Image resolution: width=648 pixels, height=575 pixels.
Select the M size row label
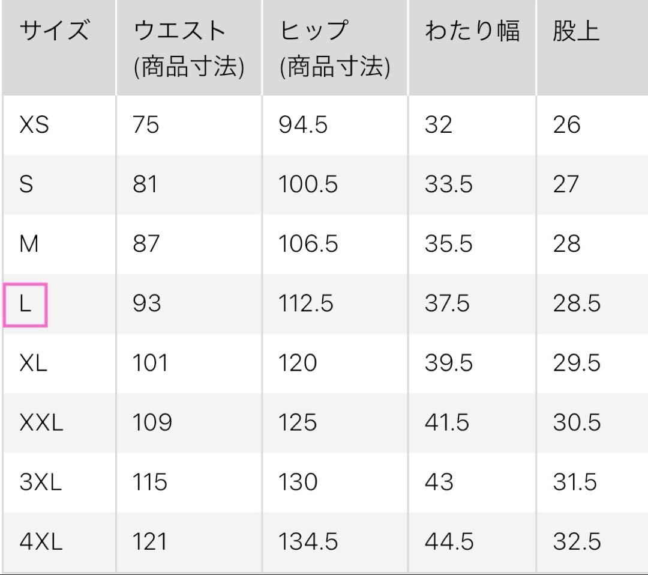pyautogui.click(x=29, y=244)
